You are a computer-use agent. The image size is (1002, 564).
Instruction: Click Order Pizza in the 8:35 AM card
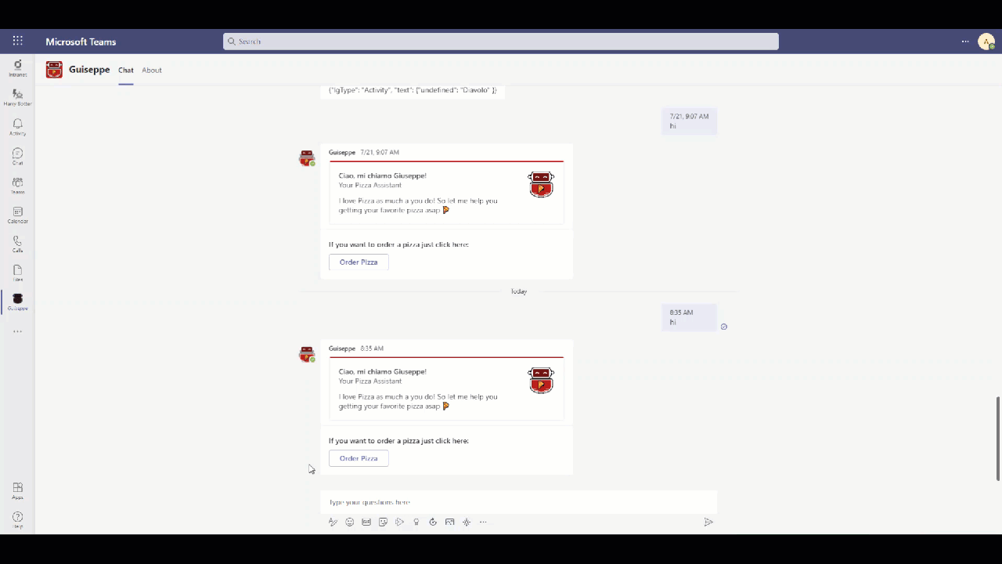(x=359, y=458)
